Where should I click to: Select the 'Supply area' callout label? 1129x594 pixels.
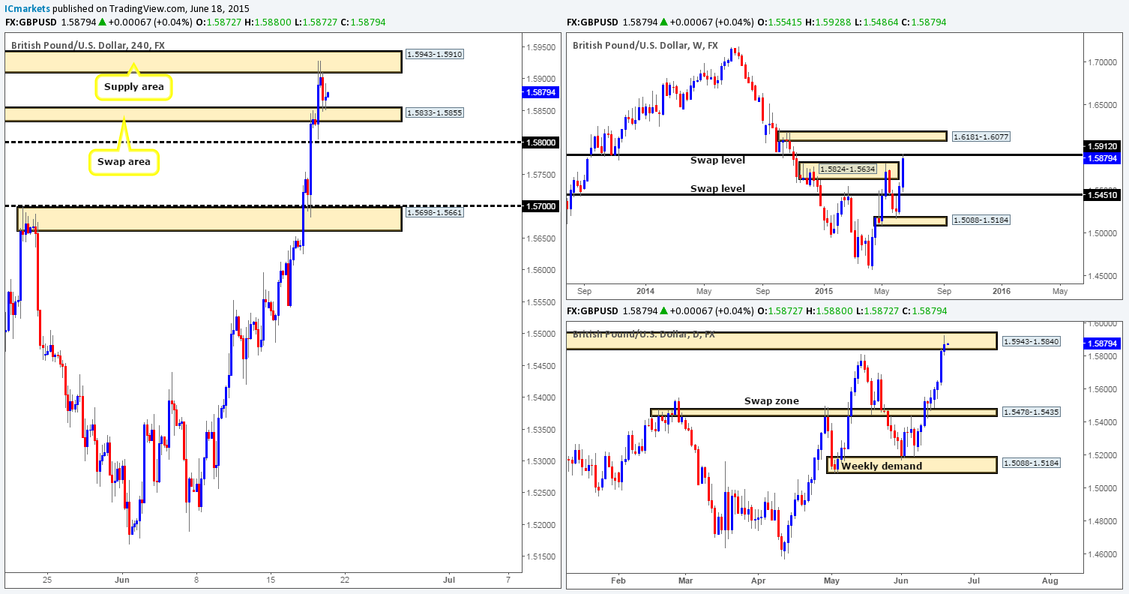tap(133, 88)
